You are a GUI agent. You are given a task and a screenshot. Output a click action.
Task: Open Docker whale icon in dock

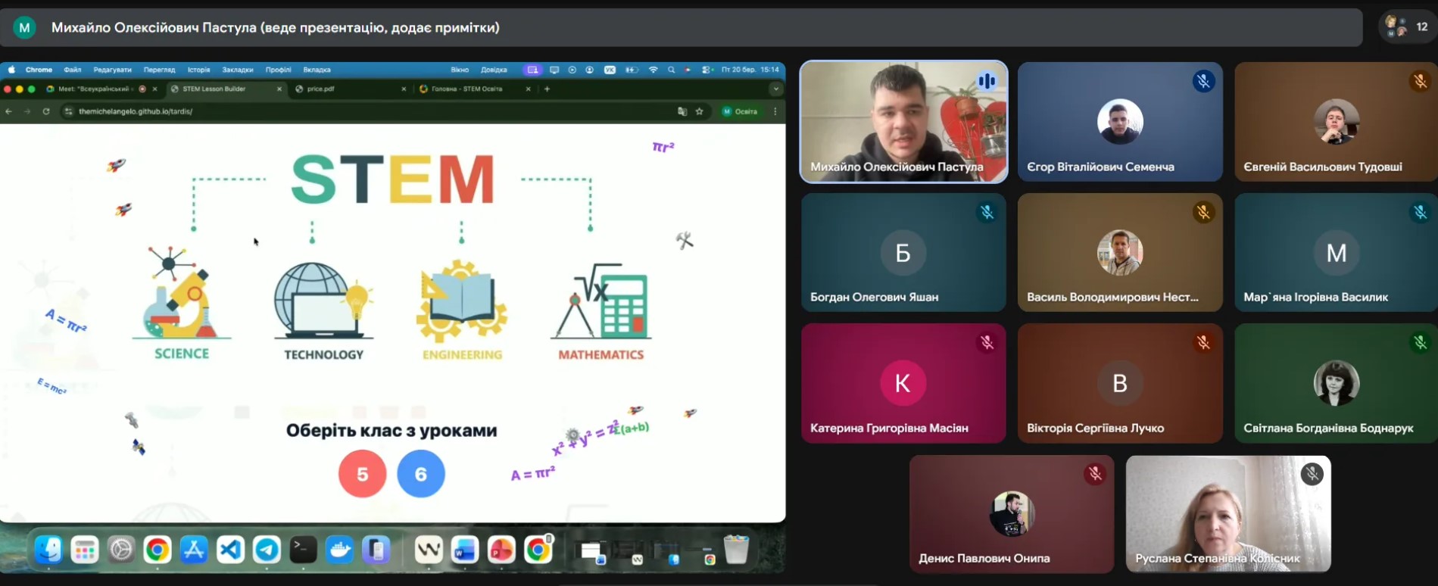[339, 550]
